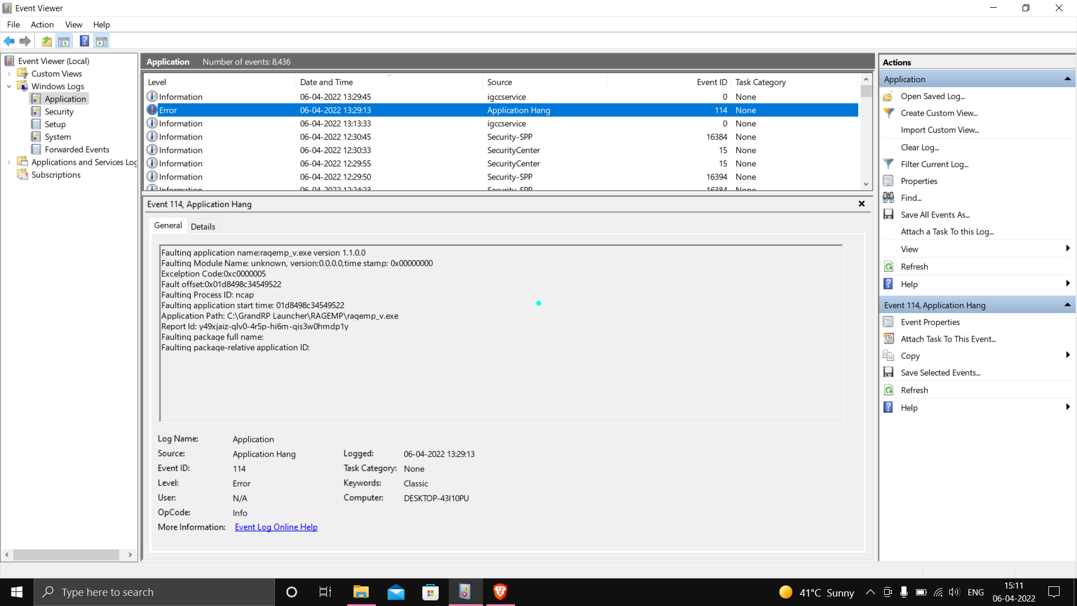Image resolution: width=1077 pixels, height=606 pixels.
Task: Open Mail app from taskbar
Action: click(395, 592)
